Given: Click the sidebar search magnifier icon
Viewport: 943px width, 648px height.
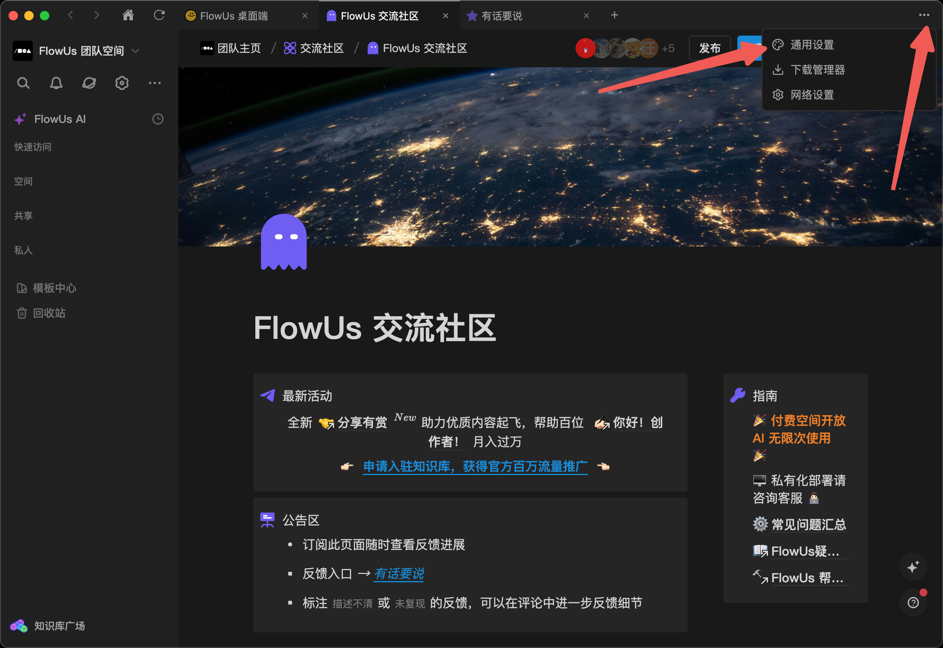Looking at the screenshot, I should (x=23, y=83).
